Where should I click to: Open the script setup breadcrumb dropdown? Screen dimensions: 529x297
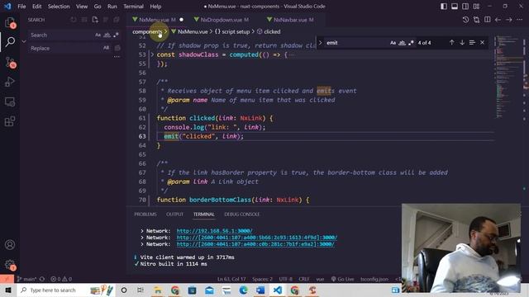pyautogui.click(x=236, y=31)
